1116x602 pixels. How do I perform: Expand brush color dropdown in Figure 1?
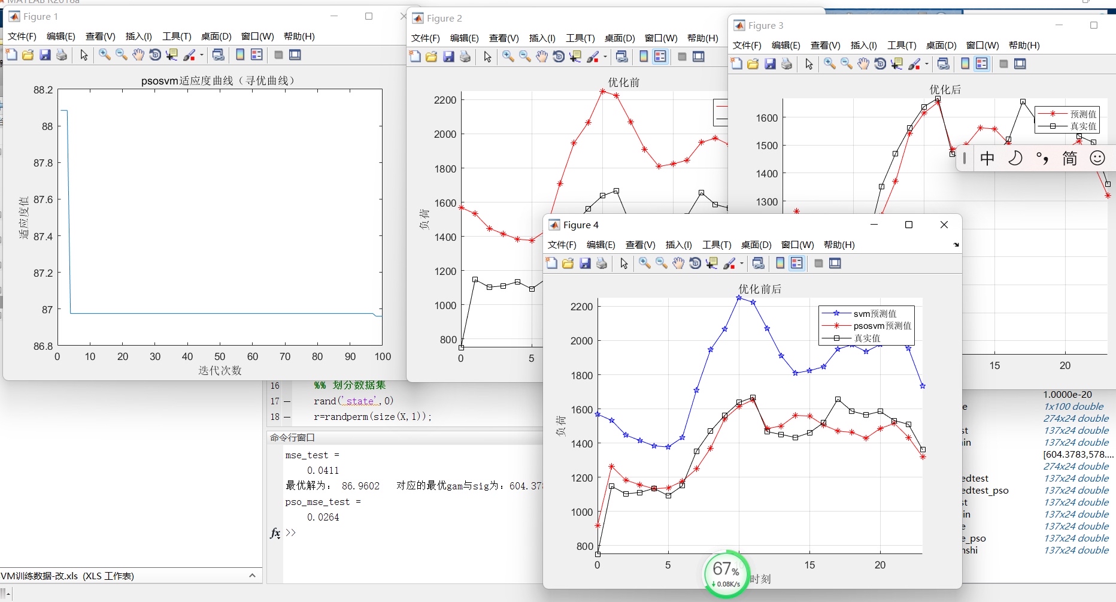pos(202,55)
